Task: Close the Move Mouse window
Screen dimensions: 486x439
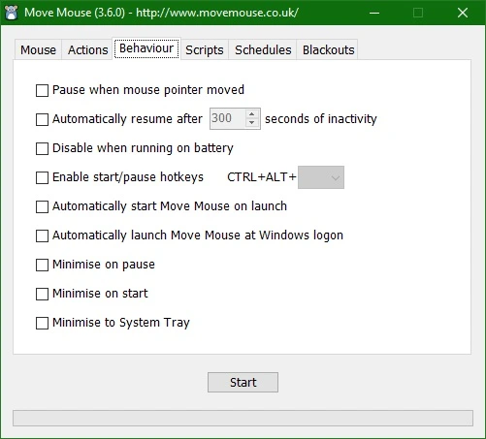Action: pyautogui.click(x=463, y=13)
